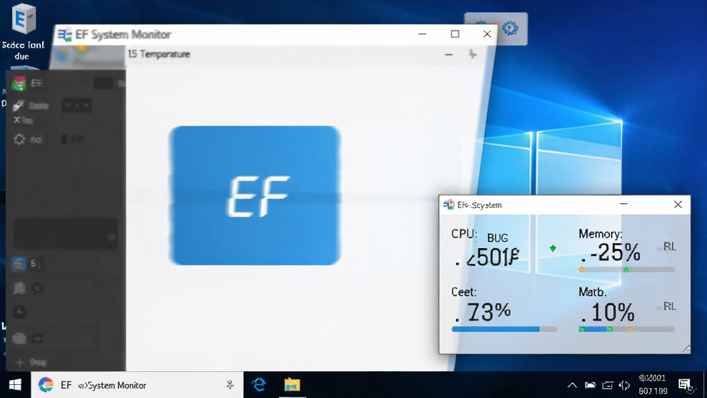The image size is (707, 398).
Task: Click the up-arrow icon beside PP
Action: tap(64, 140)
